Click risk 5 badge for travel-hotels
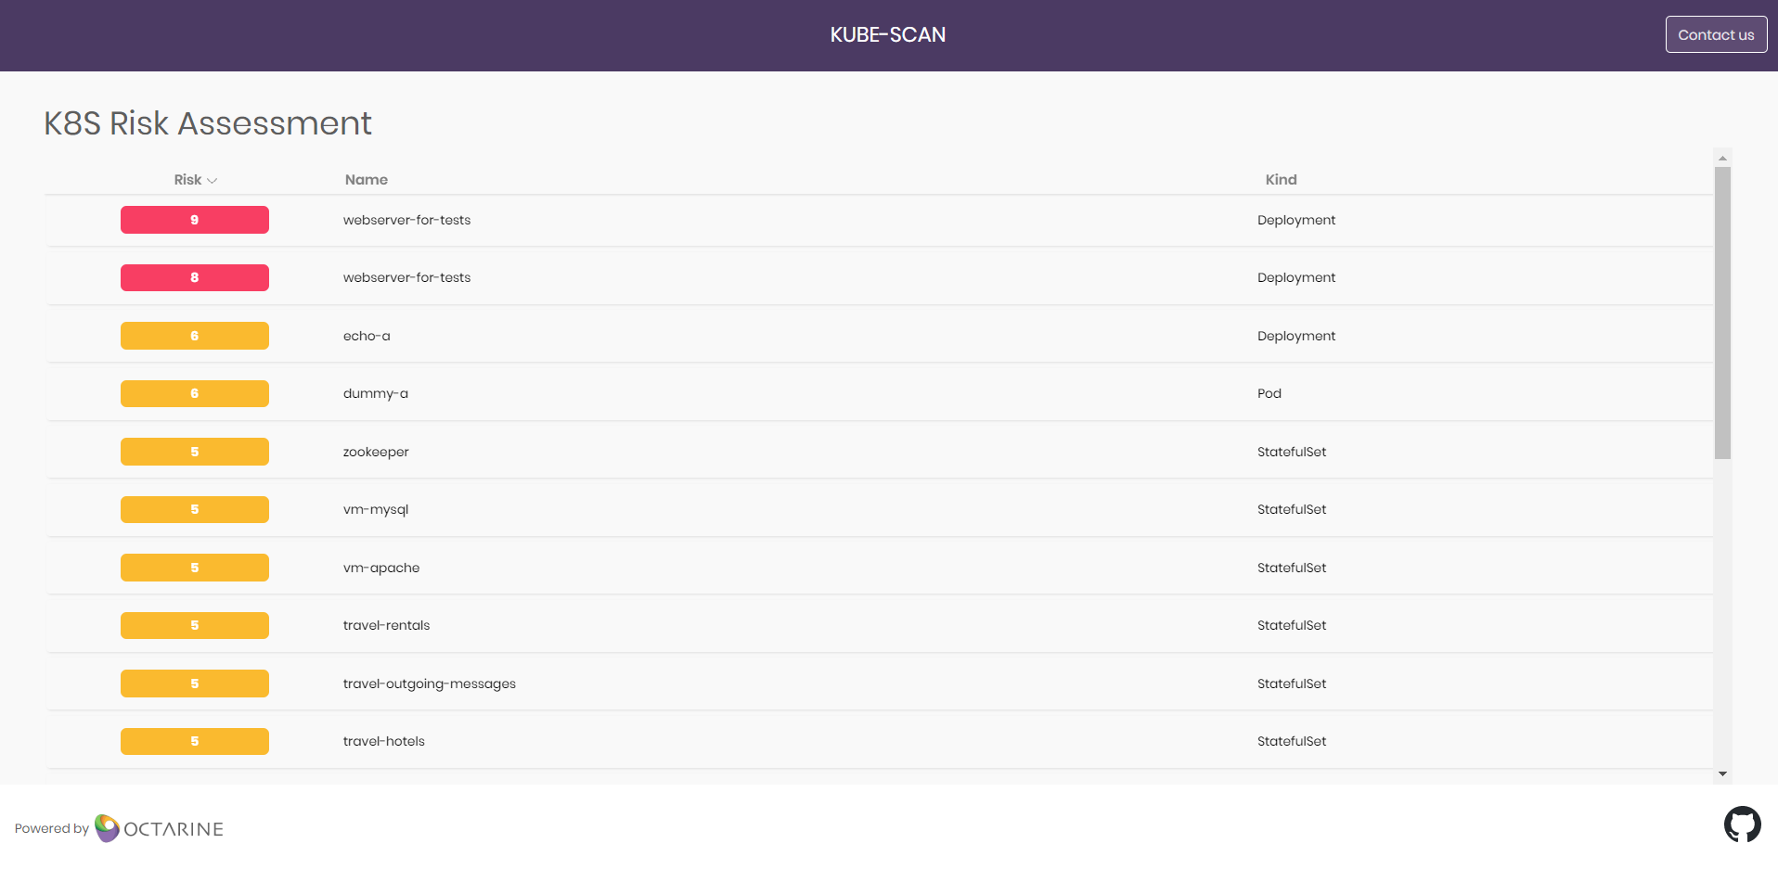The image size is (1778, 869). coord(195,741)
